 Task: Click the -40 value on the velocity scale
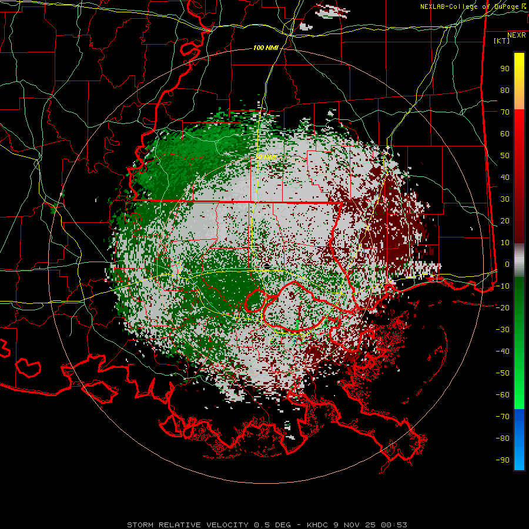(x=503, y=351)
